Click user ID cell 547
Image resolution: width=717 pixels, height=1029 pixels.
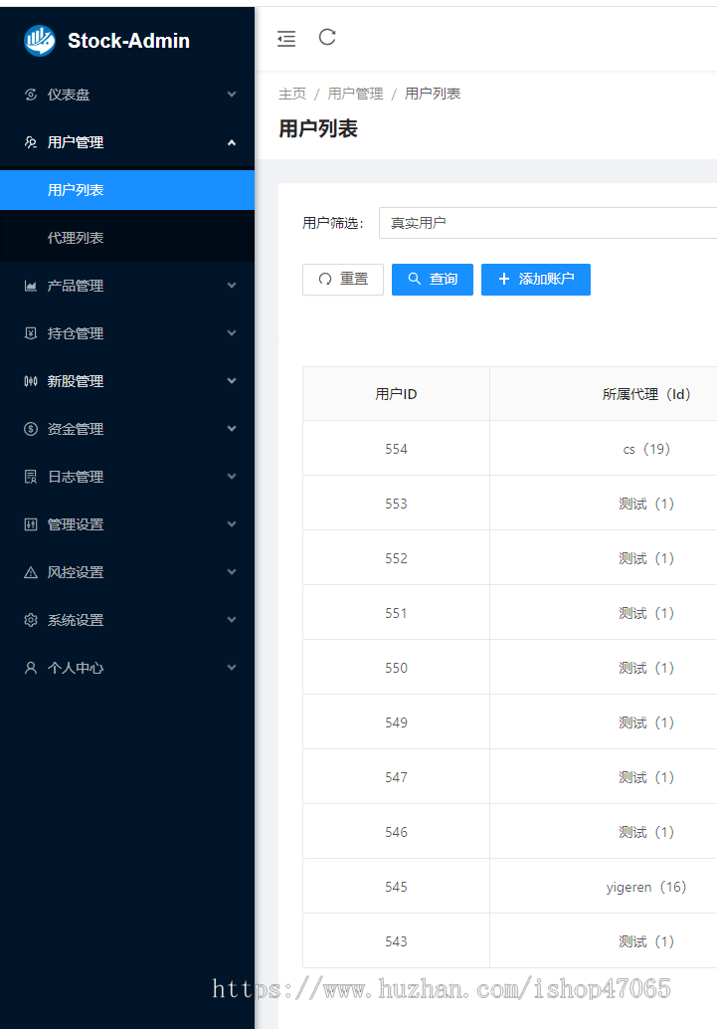coord(396,777)
